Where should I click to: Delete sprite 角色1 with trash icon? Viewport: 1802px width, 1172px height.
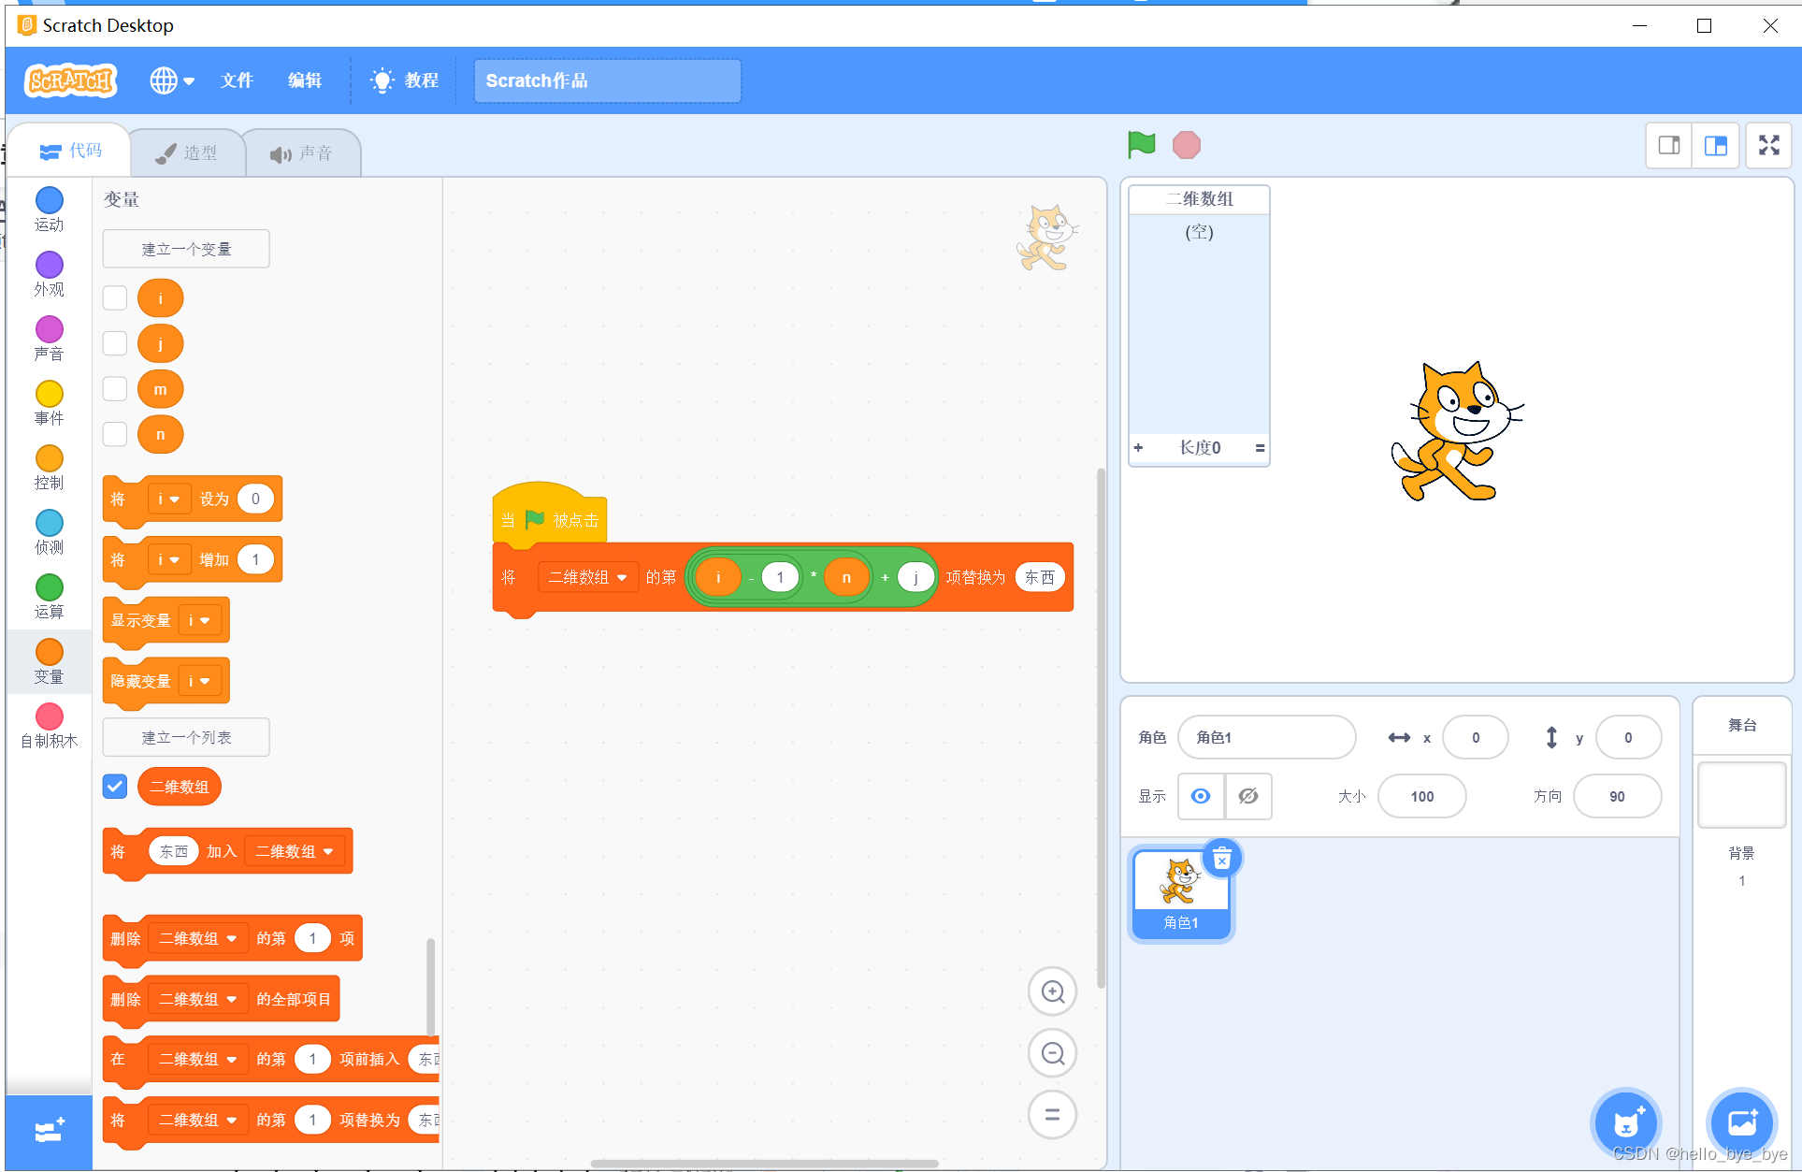1221,859
